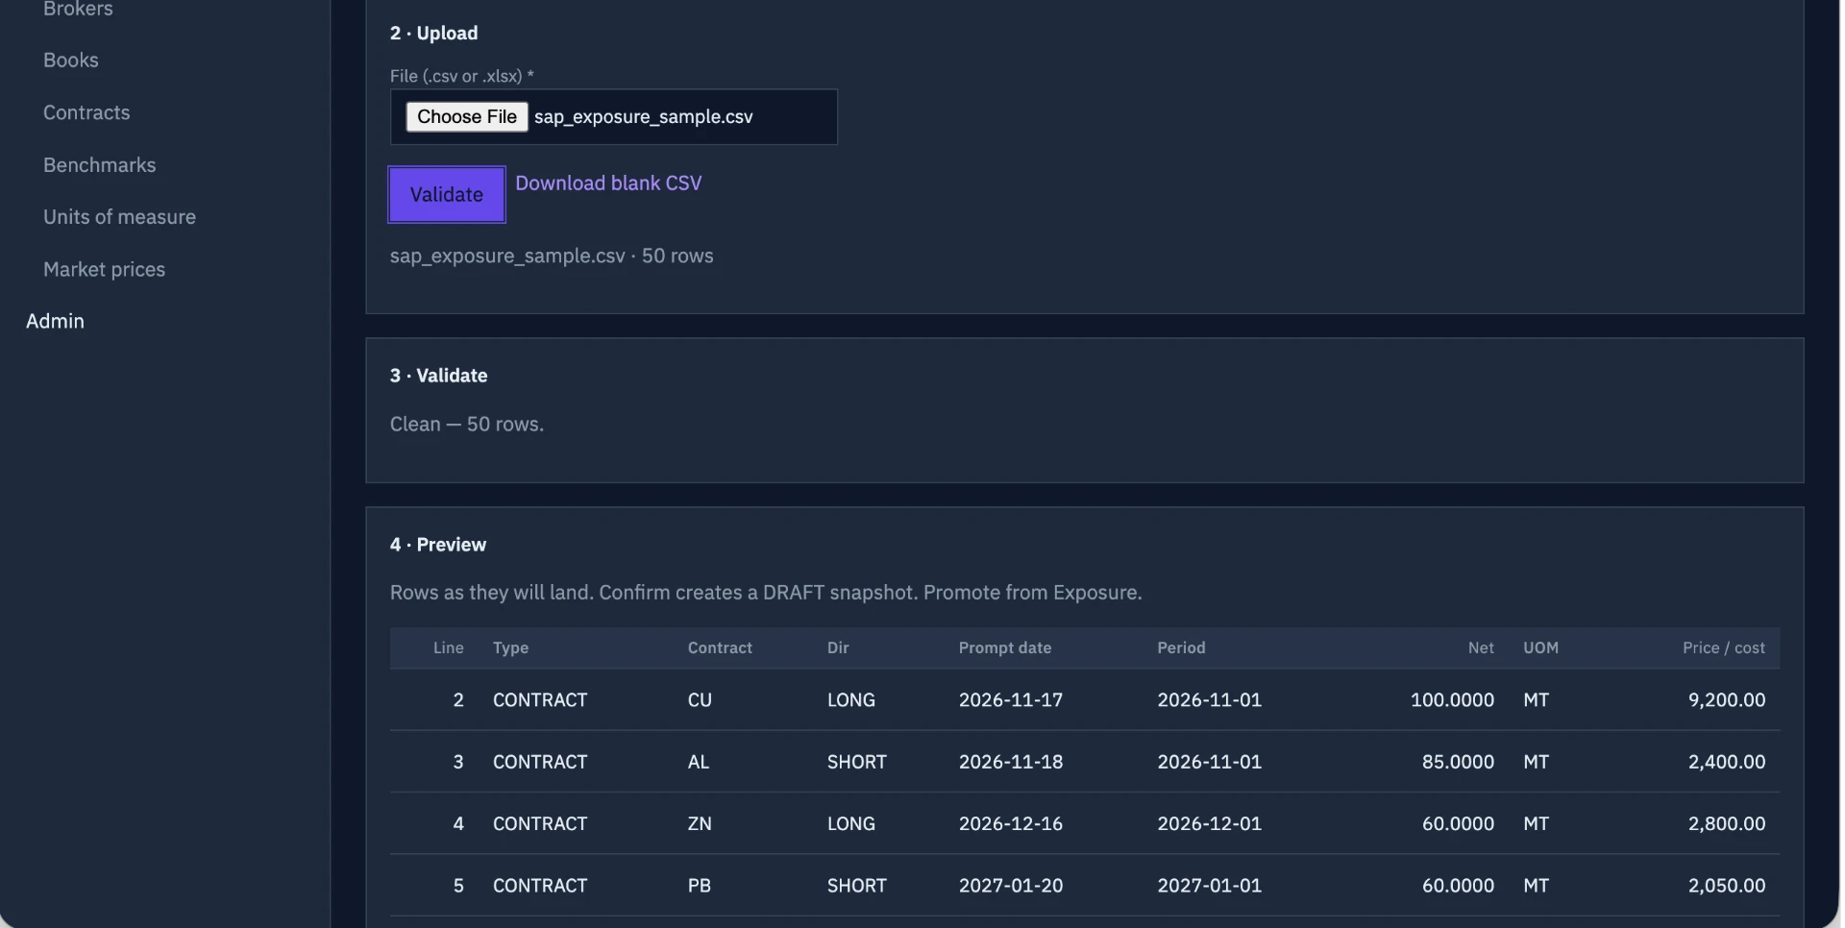The height and width of the screenshot is (928, 1845).
Task: Click the '3 · Validate' heading
Action: coord(438,376)
